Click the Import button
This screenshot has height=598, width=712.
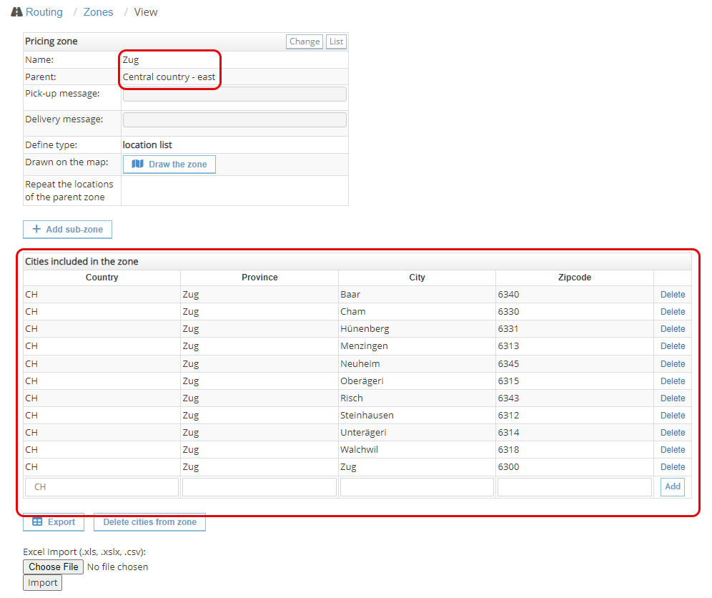coord(42,583)
